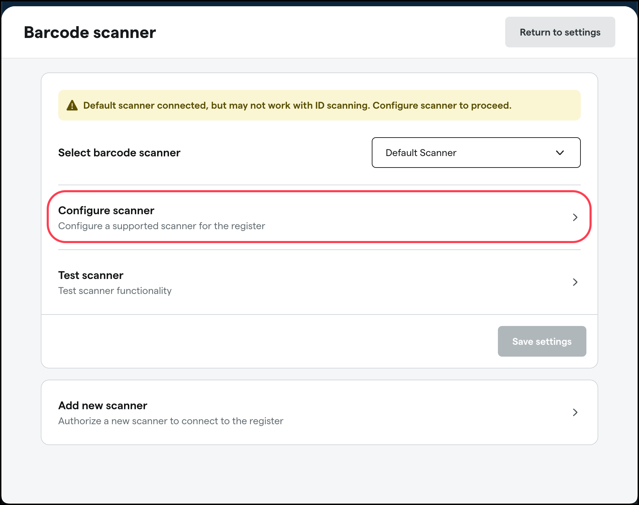Open Add new scanner
639x505 pixels.
(x=314, y=412)
